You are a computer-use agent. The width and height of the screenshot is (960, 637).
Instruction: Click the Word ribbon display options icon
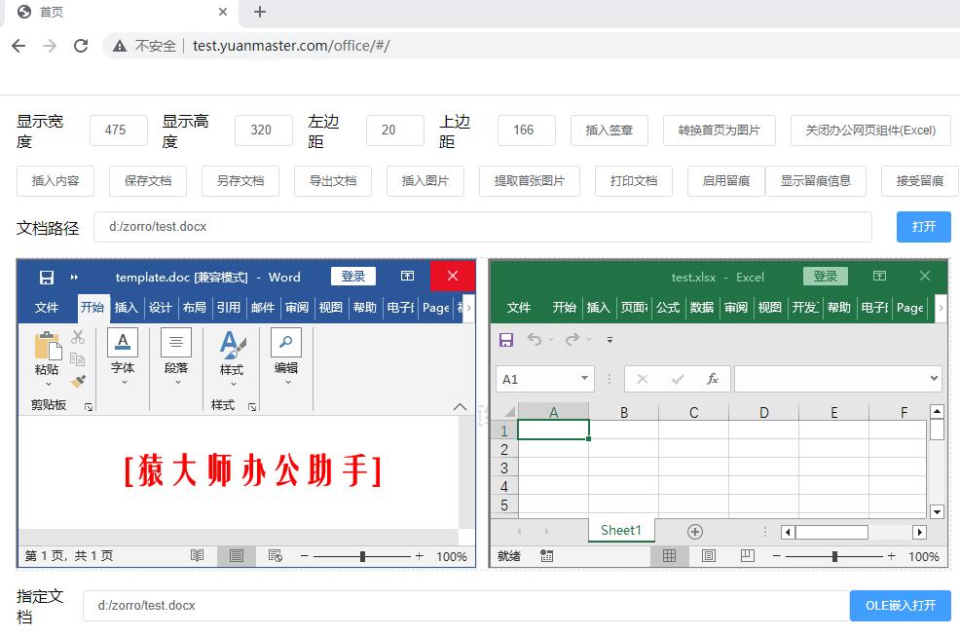[407, 276]
